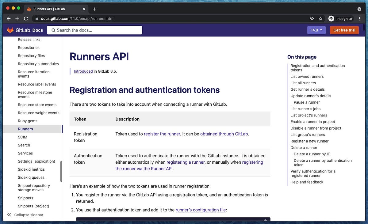Open Resource state events in sidebar
Screen dimensions: 368x224
(37, 105)
